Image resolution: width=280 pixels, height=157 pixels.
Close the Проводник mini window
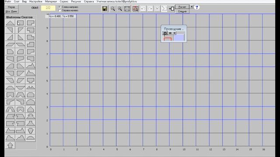point(175,33)
